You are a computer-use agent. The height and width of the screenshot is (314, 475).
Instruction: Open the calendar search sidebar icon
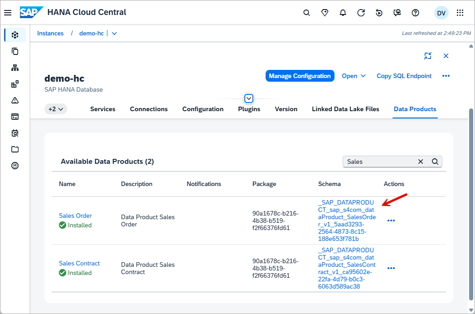point(15,133)
